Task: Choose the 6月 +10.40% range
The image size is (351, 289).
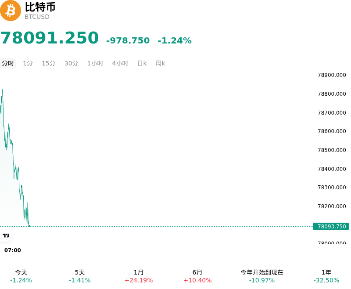Action: pyautogui.click(x=197, y=276)
